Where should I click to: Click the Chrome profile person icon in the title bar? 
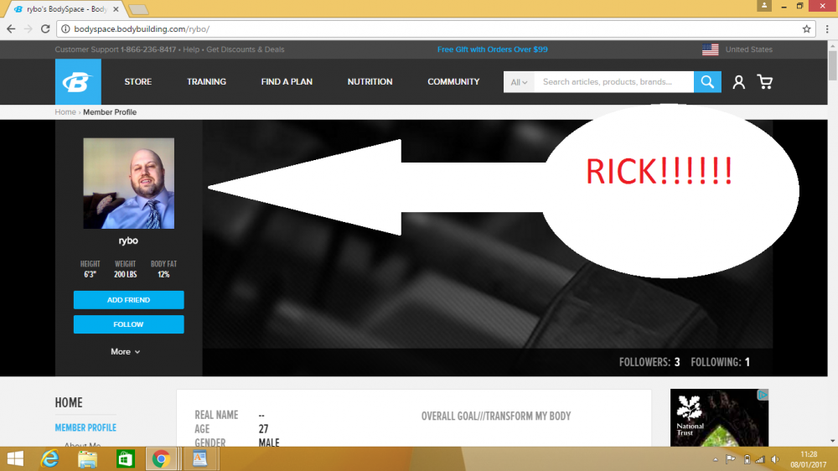click(x=764, y=5)
